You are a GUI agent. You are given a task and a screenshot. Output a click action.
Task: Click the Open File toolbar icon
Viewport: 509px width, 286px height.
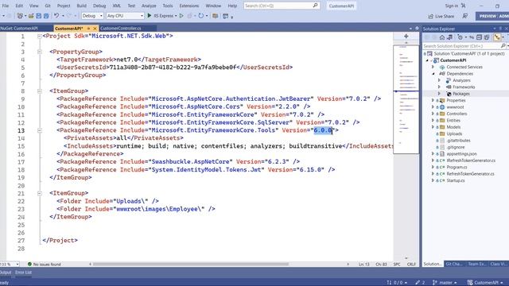(31, 16)
